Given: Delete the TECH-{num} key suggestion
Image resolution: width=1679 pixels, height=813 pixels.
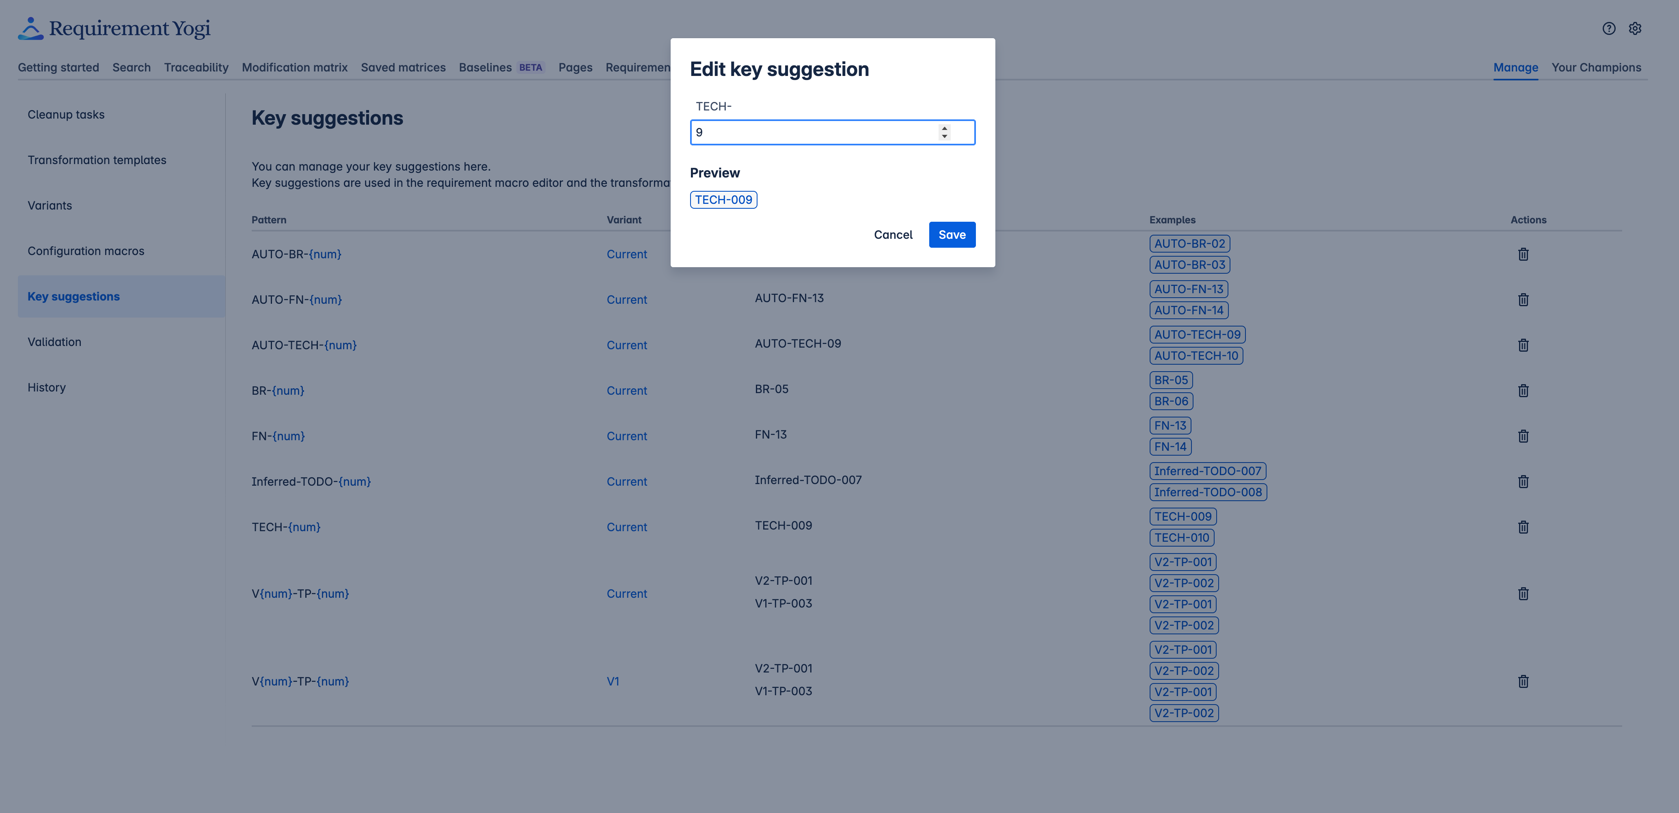Looking at the screenshot, I should (x=1523, y=527).
